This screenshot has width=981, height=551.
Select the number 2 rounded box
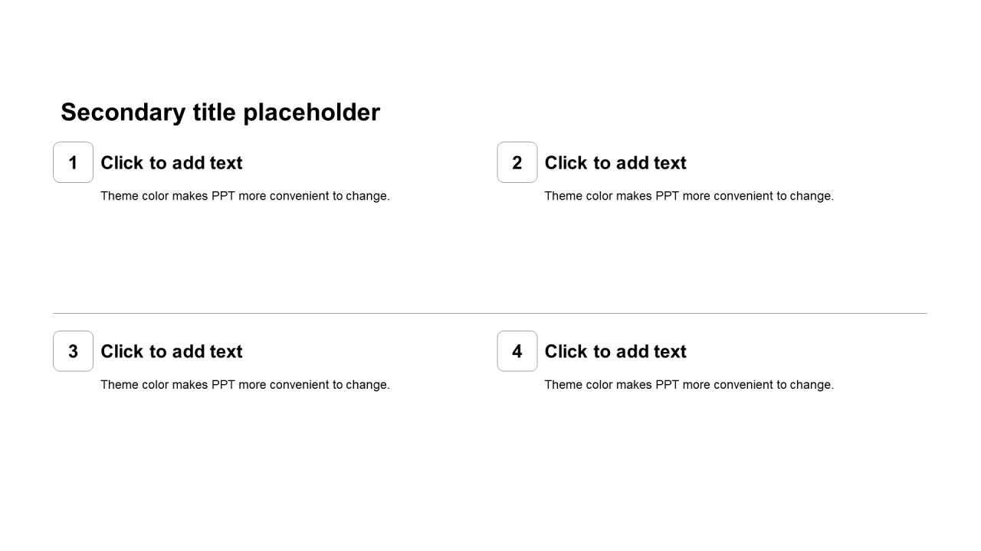[x=517, y=162]
